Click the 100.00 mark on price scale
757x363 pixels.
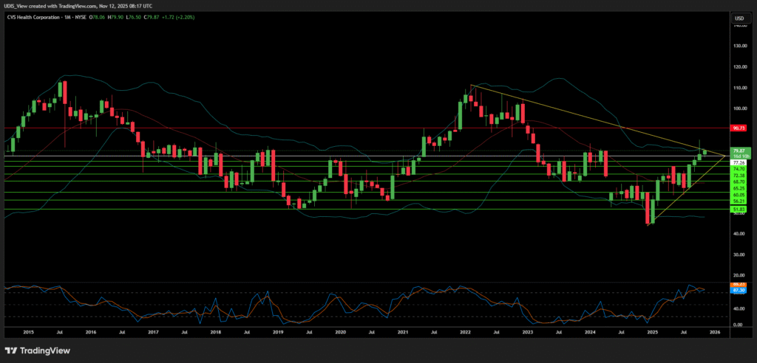click(738, 108)
